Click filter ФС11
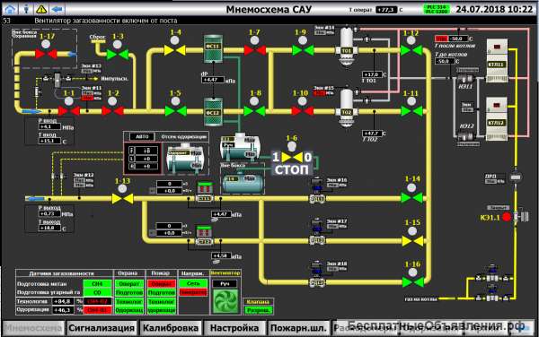Viewport: 539px width, 337px height. pyautogui.click(x=213, y=48)
